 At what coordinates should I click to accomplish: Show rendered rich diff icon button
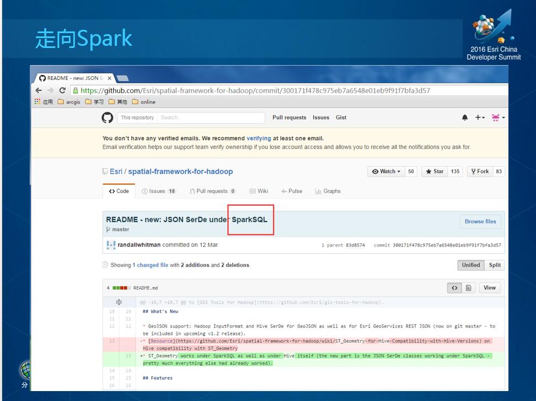coord(469,288)
